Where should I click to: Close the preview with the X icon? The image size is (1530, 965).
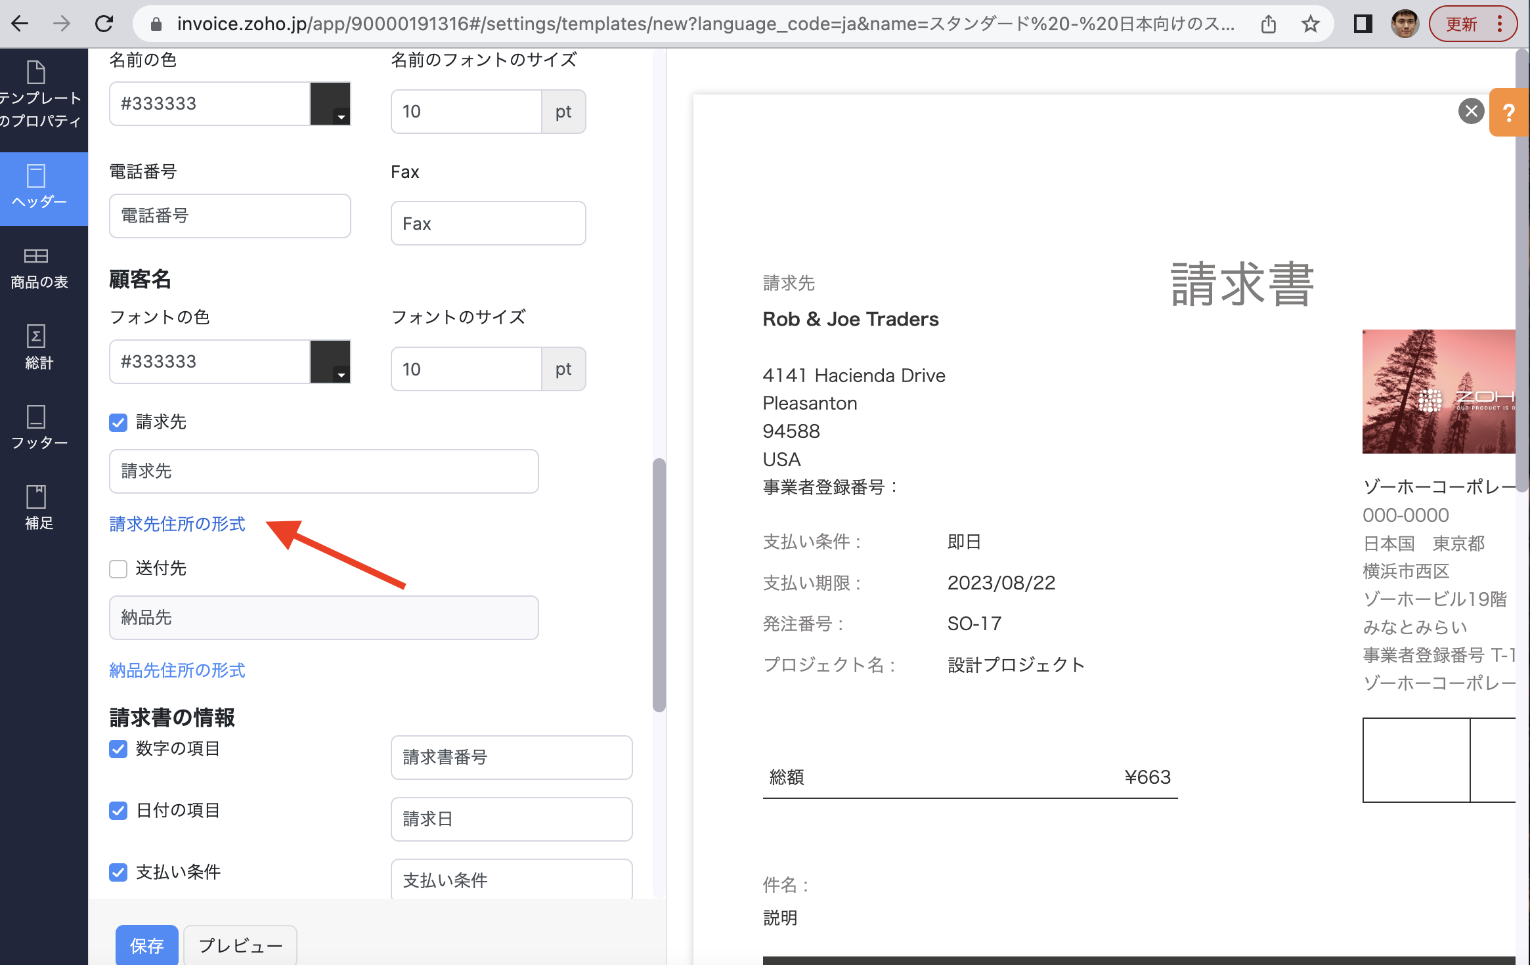pos(1471,112)
